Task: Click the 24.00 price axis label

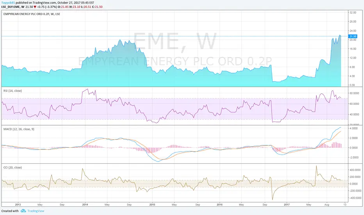Action: tap(353, 30)
